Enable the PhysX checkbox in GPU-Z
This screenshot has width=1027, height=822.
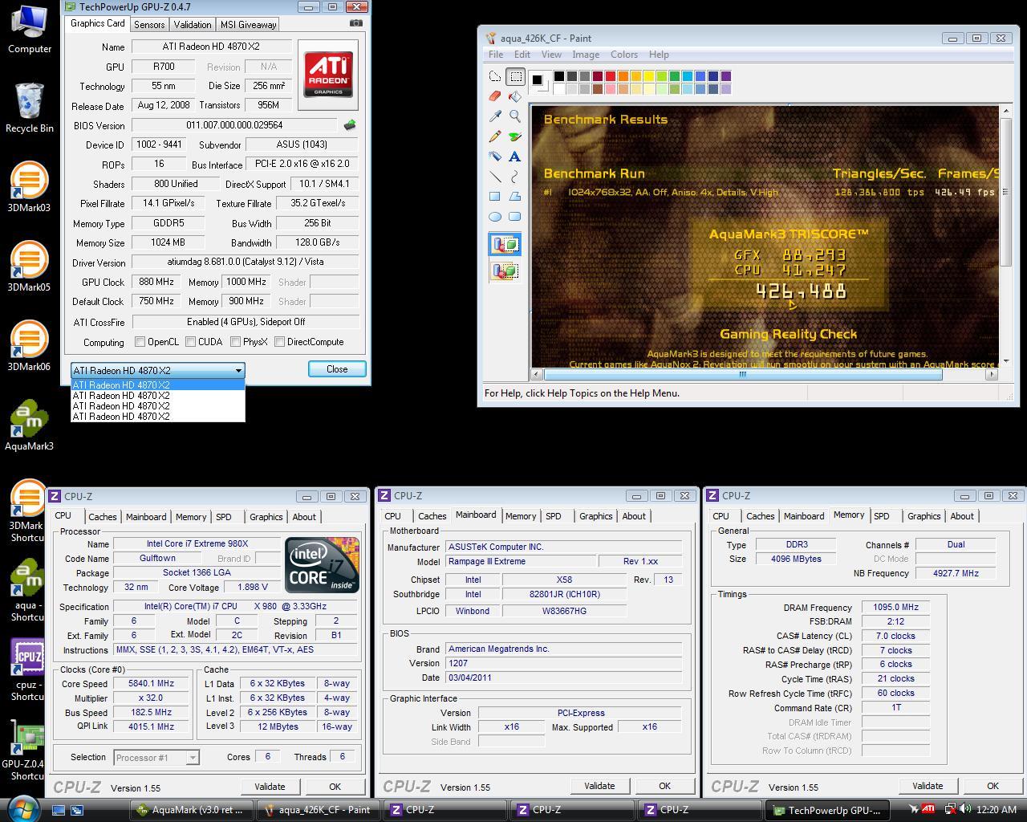pos(235,342)
